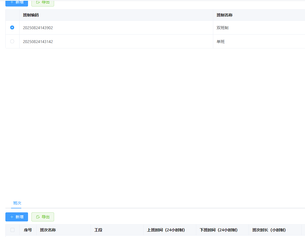Screen dimensions: 305x237
Task: Click the top 新增 button to add a shift system
Action: coord(16,3)
